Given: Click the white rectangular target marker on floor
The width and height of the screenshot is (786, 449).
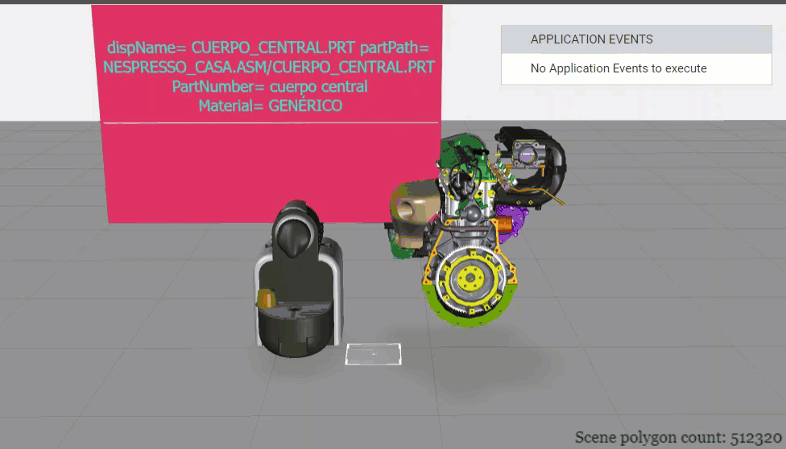Looking at the screenshot, I should click(374, 354).
